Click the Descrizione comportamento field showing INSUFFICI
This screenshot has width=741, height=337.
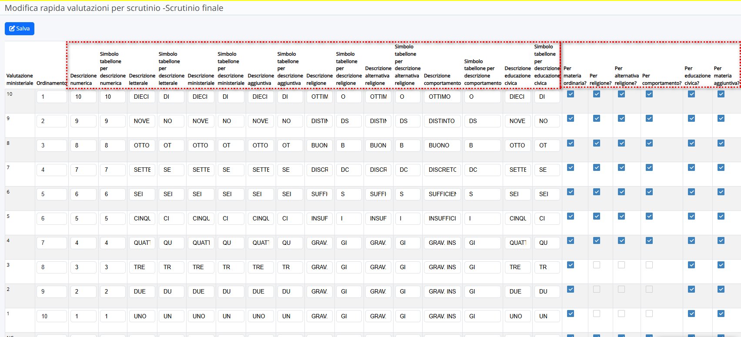442,218
